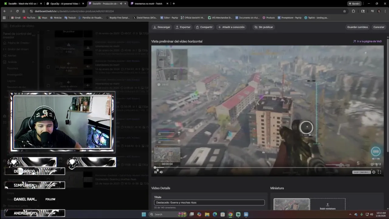The height and width of the screenshot is (219, 389).
Task: Open the Chrome apps grid icon
Action: click(4, 18)
